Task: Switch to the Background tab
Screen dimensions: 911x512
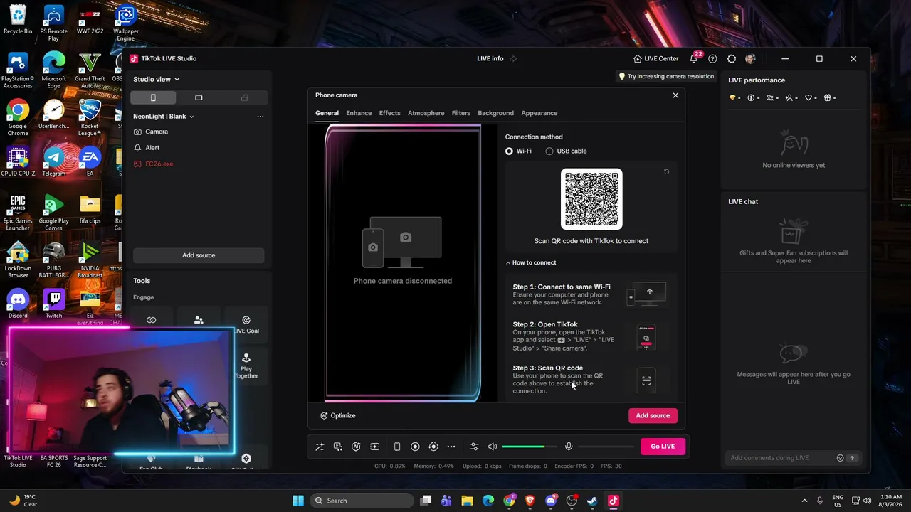Action: point(495,113)
